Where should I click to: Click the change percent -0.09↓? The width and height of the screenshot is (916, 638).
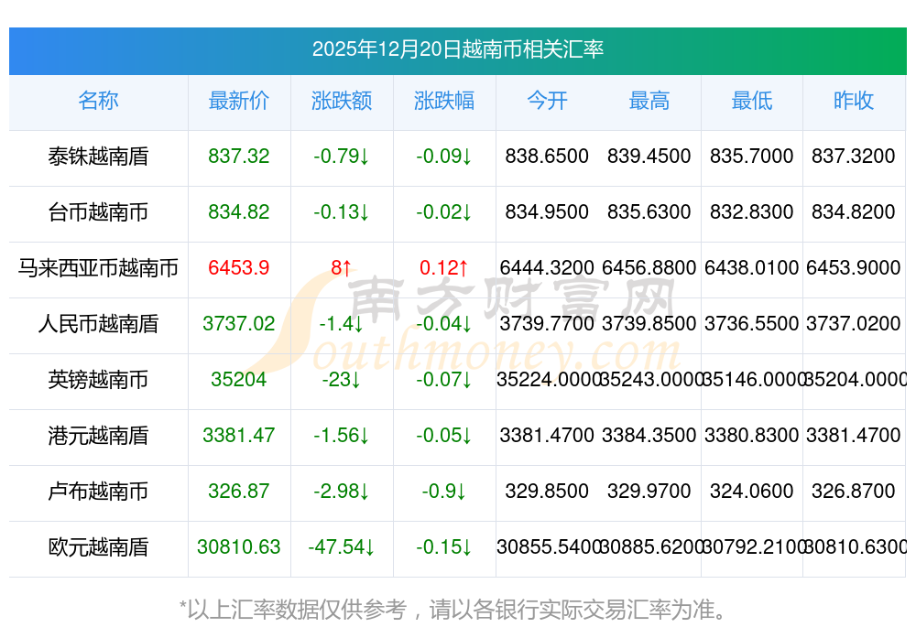click(x=444, y=156)
